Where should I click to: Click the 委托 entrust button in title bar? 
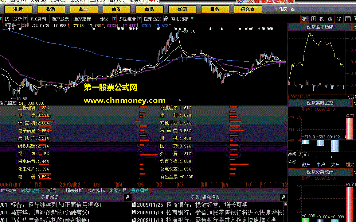pos(153,1)
